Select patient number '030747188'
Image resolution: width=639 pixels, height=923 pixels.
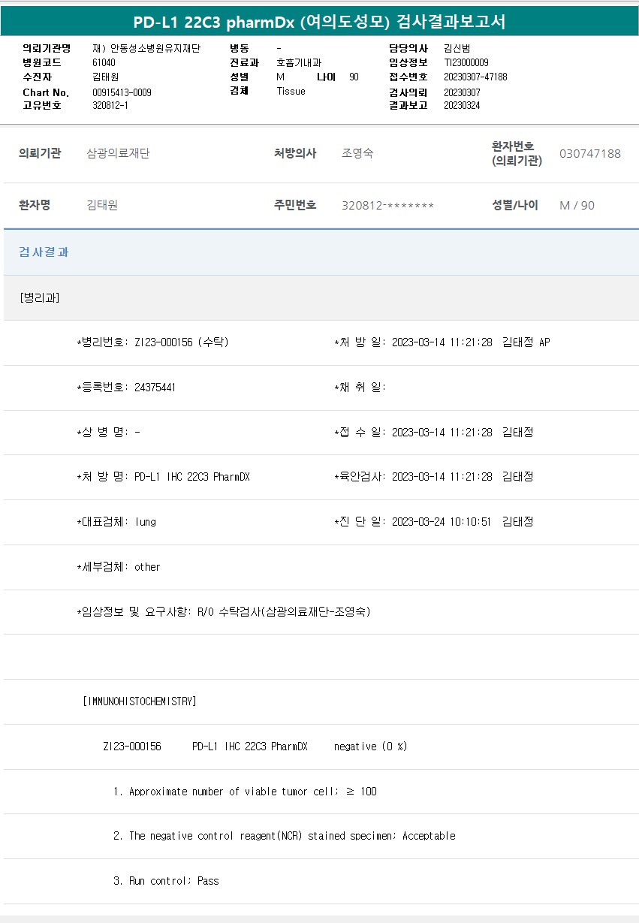pos(590,153)
